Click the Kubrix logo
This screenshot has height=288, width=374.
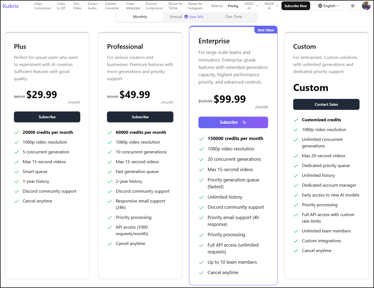point(11,6)
